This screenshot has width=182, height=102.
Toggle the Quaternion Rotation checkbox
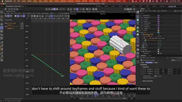pyautogui.click(x=154, y=78)
